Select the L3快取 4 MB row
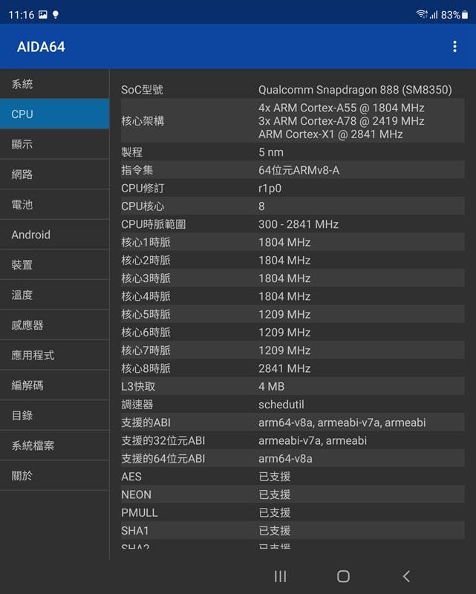The width and height of the screenshot is (476, 594). coord(293,386)
